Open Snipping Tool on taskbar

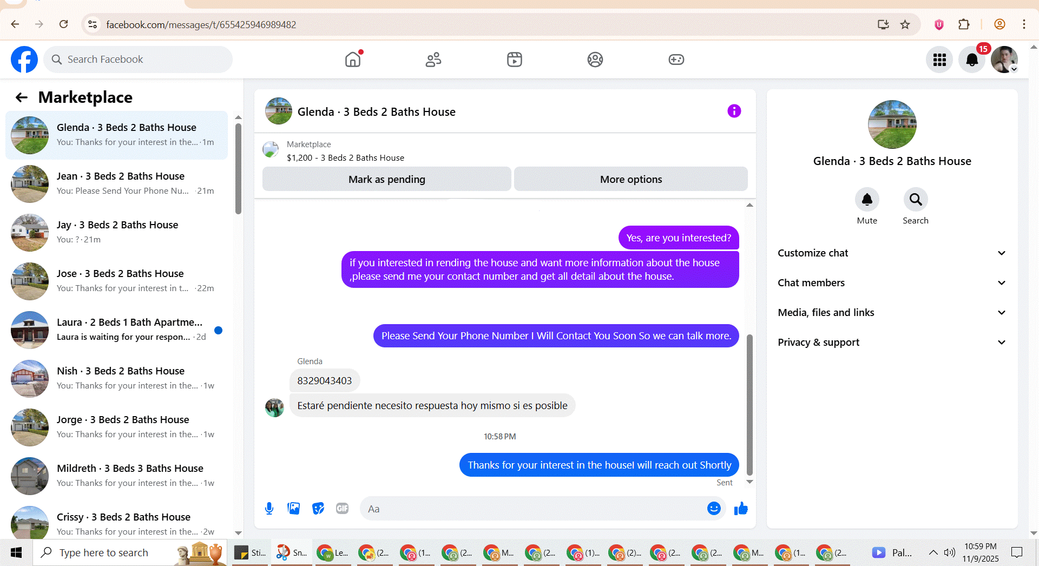(292, 552)
